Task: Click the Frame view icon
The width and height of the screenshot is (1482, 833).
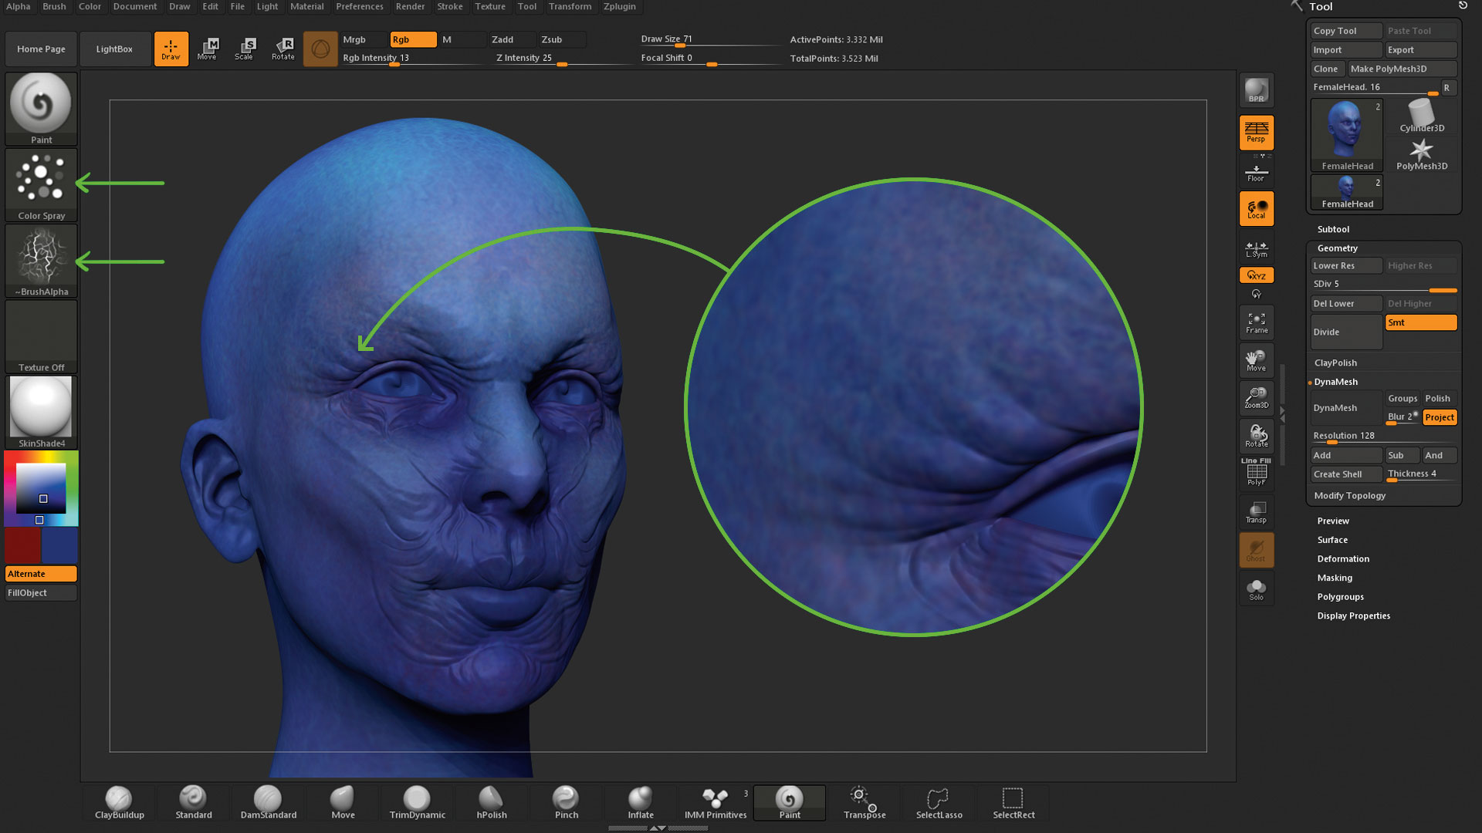Action: click(x=1256, y=322)
